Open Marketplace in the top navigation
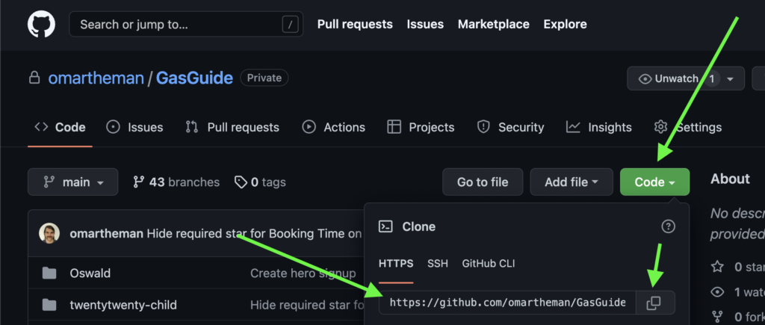Image resolution: width=765 pixels, height=325 pixels. click(x=493, y=25)
